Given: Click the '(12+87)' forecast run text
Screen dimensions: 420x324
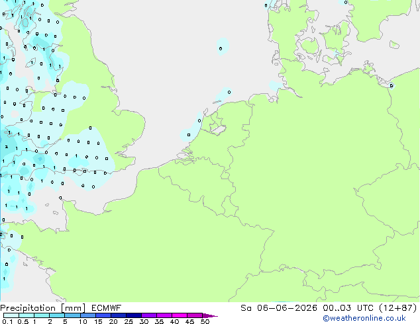Looking at the screenshot, I should point(398,308).
